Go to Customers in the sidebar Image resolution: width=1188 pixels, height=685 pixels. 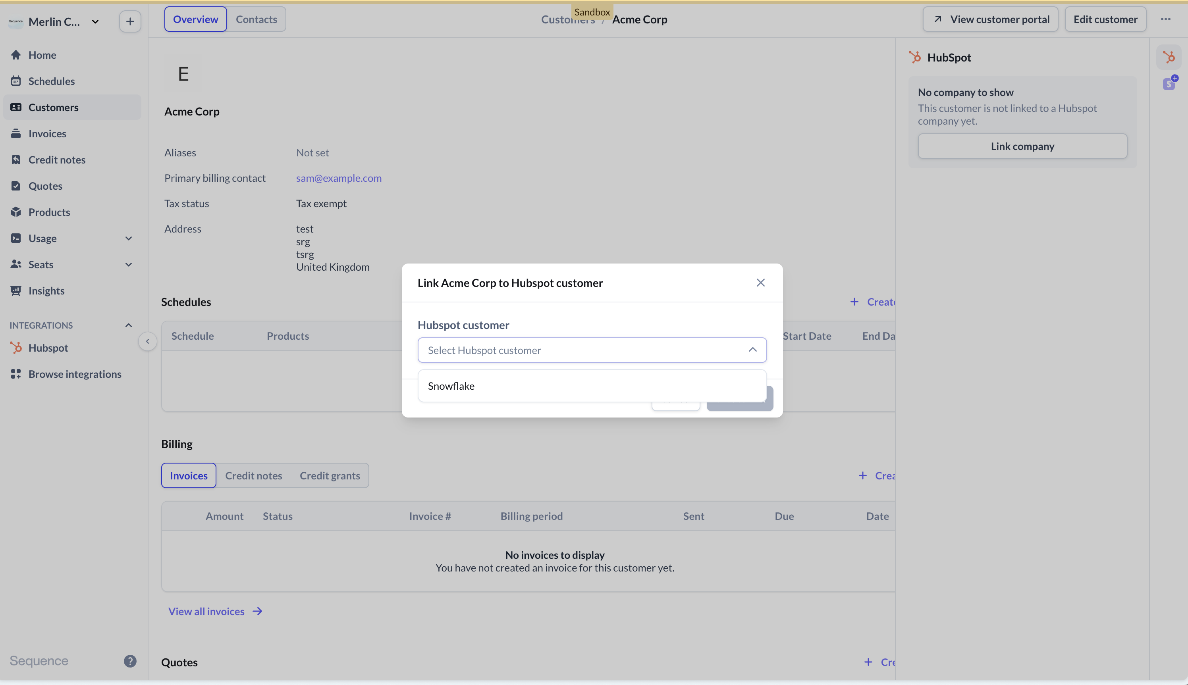tap(72, 107)
